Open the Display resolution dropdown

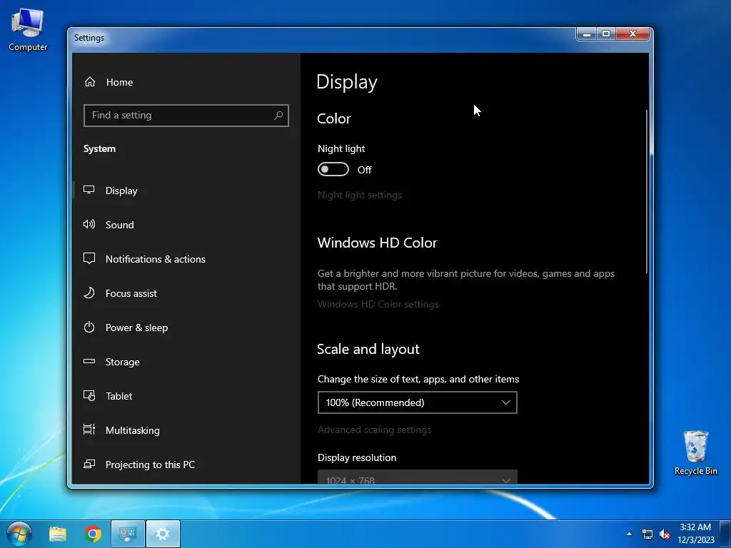417,477
